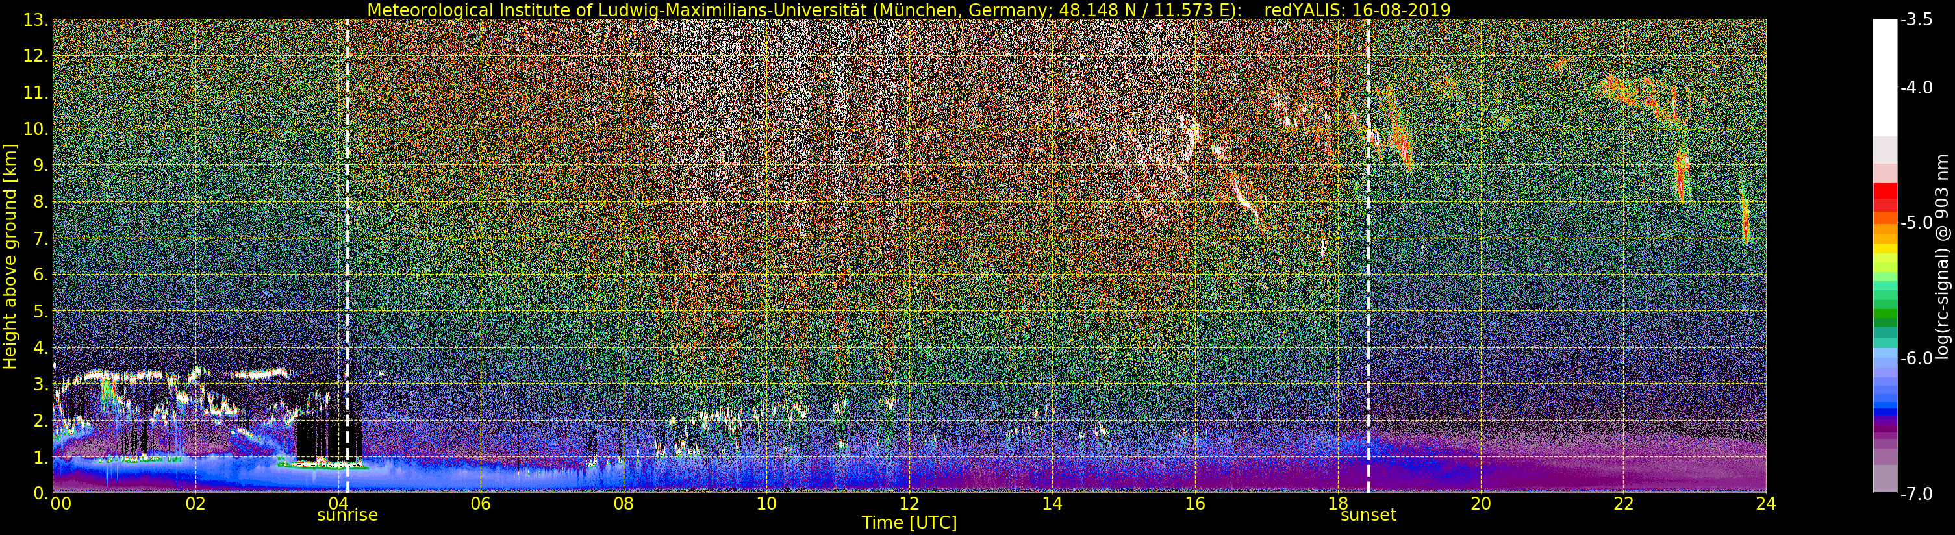The image size is (1955, 535).
Task: Click the '3.' height tick label
Action: pos(40,385)
